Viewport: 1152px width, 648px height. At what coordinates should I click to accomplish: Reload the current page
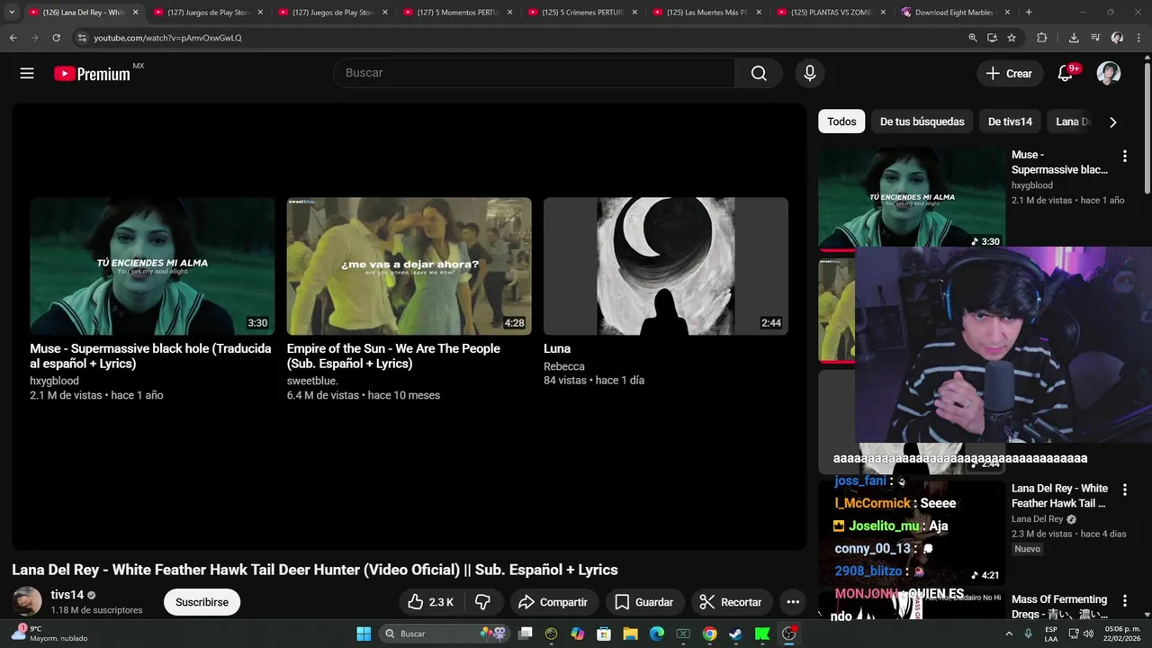56,38
